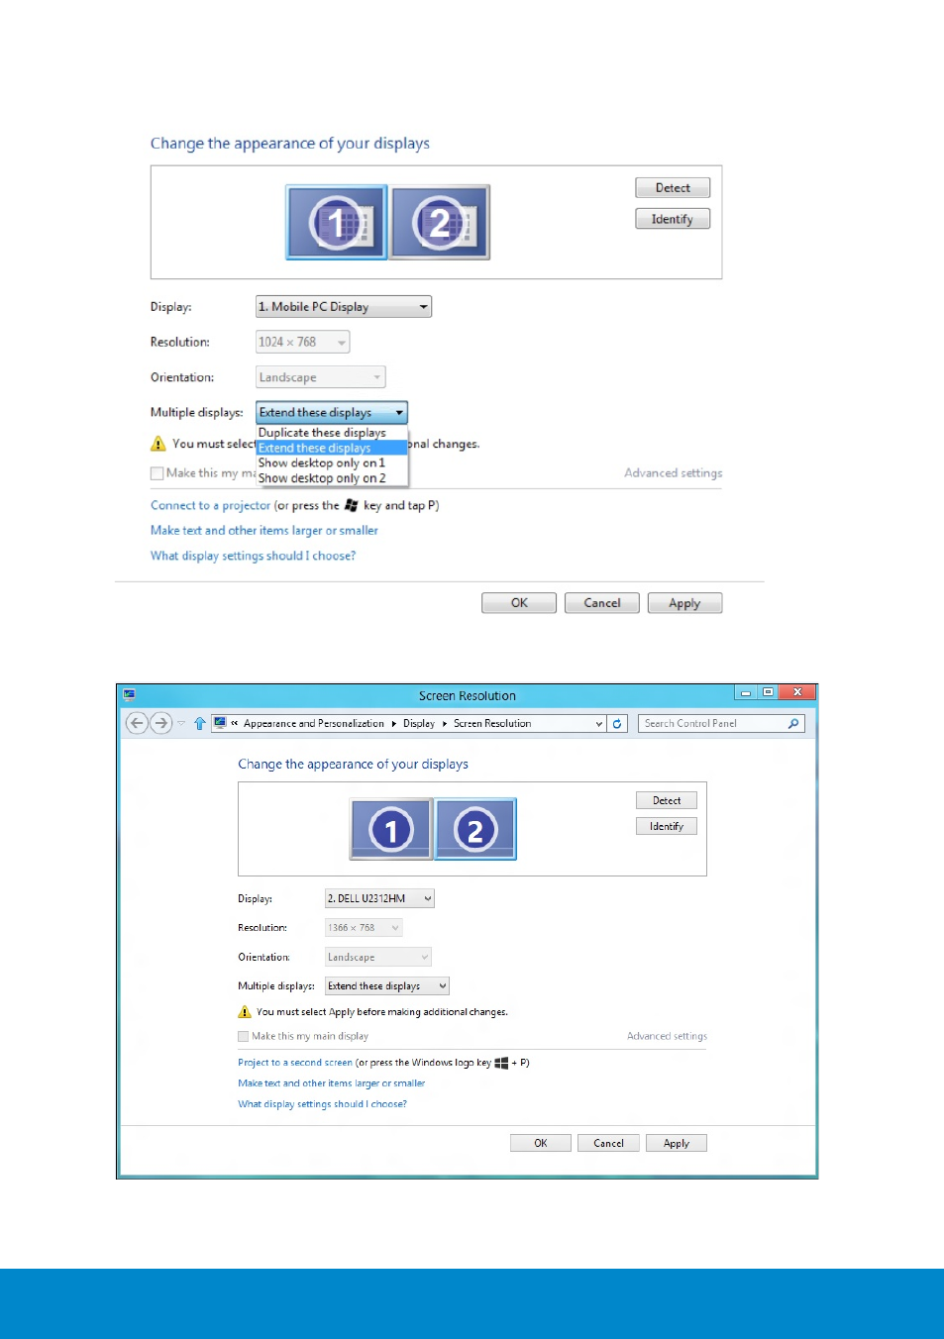Click the search magnifier in Control Panel search

(792, 723)
